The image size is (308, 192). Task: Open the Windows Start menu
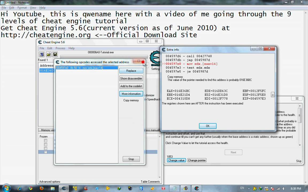(x=6, y=188)
